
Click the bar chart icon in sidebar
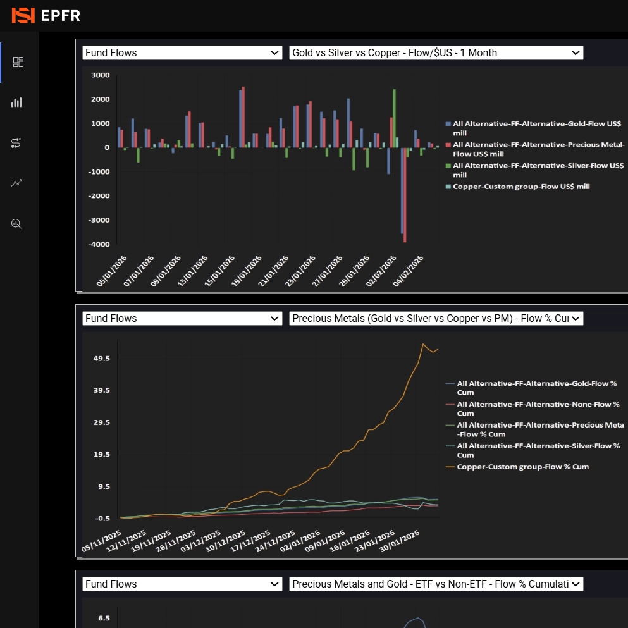point(17,102)
